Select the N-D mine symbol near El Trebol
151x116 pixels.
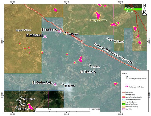coord(108,38)
